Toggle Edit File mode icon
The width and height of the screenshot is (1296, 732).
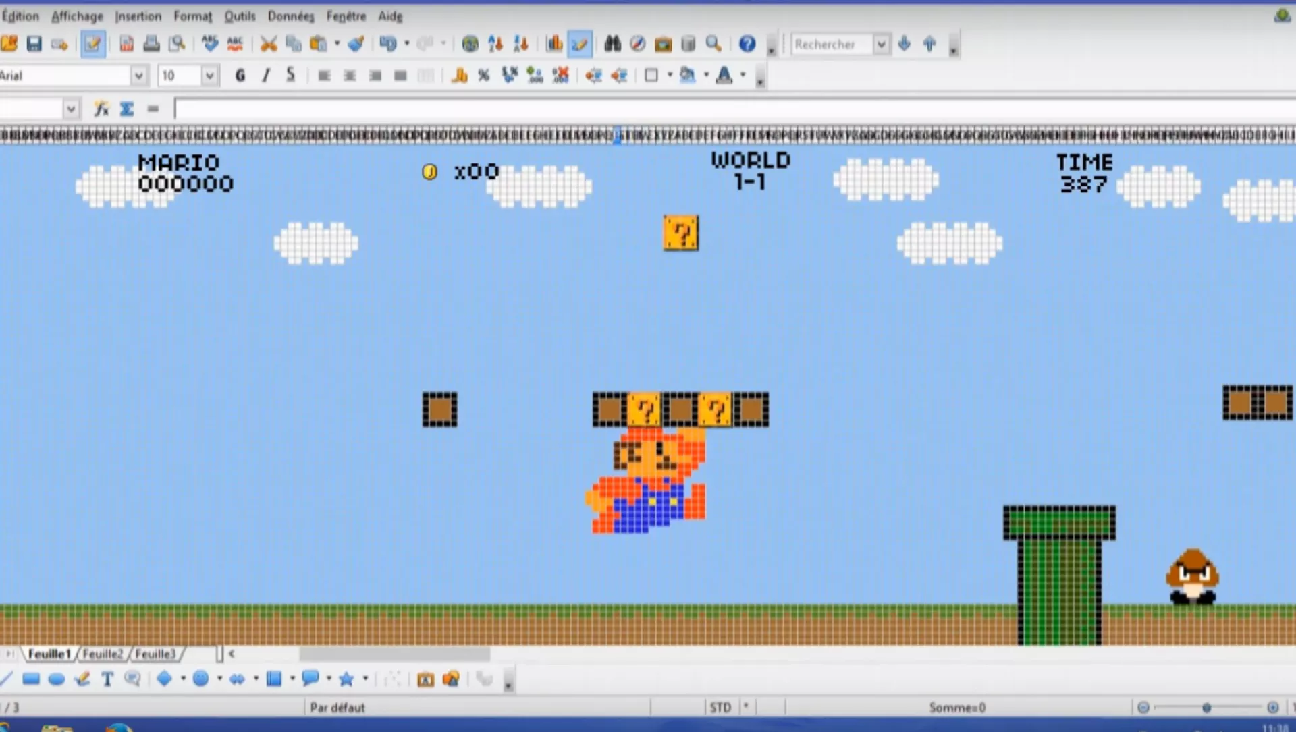92,45
